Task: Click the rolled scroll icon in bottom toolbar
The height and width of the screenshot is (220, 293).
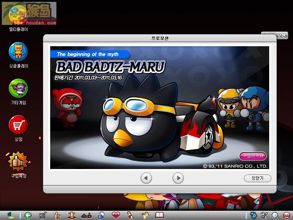Action: click(x=130, y=216)
